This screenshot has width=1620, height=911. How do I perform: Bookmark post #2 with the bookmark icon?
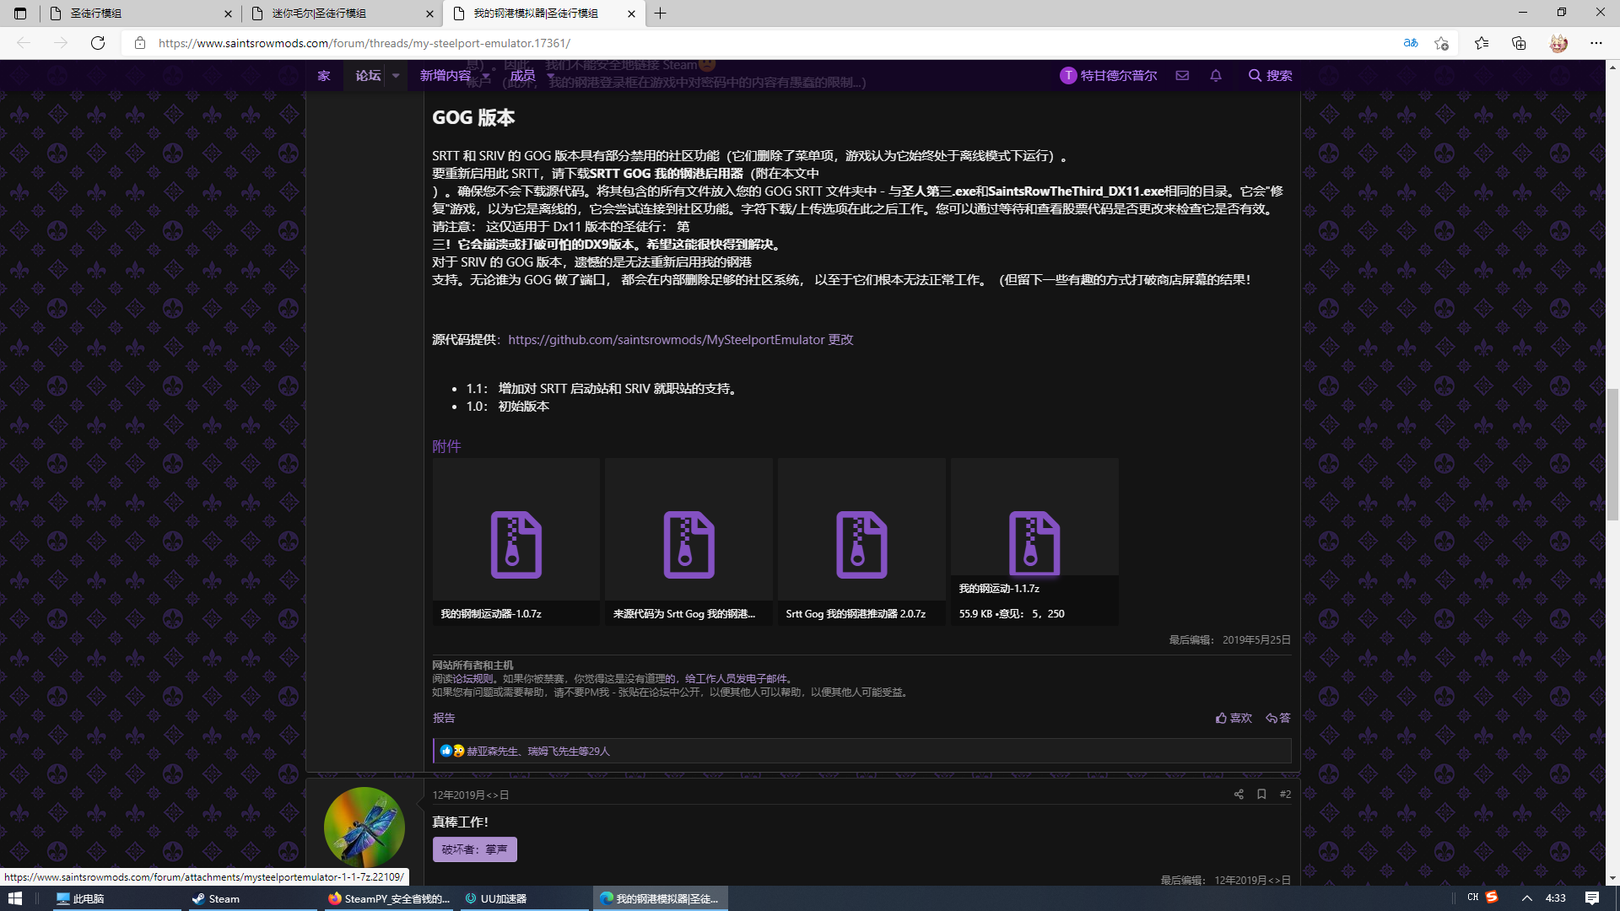tap(1261, 794)
